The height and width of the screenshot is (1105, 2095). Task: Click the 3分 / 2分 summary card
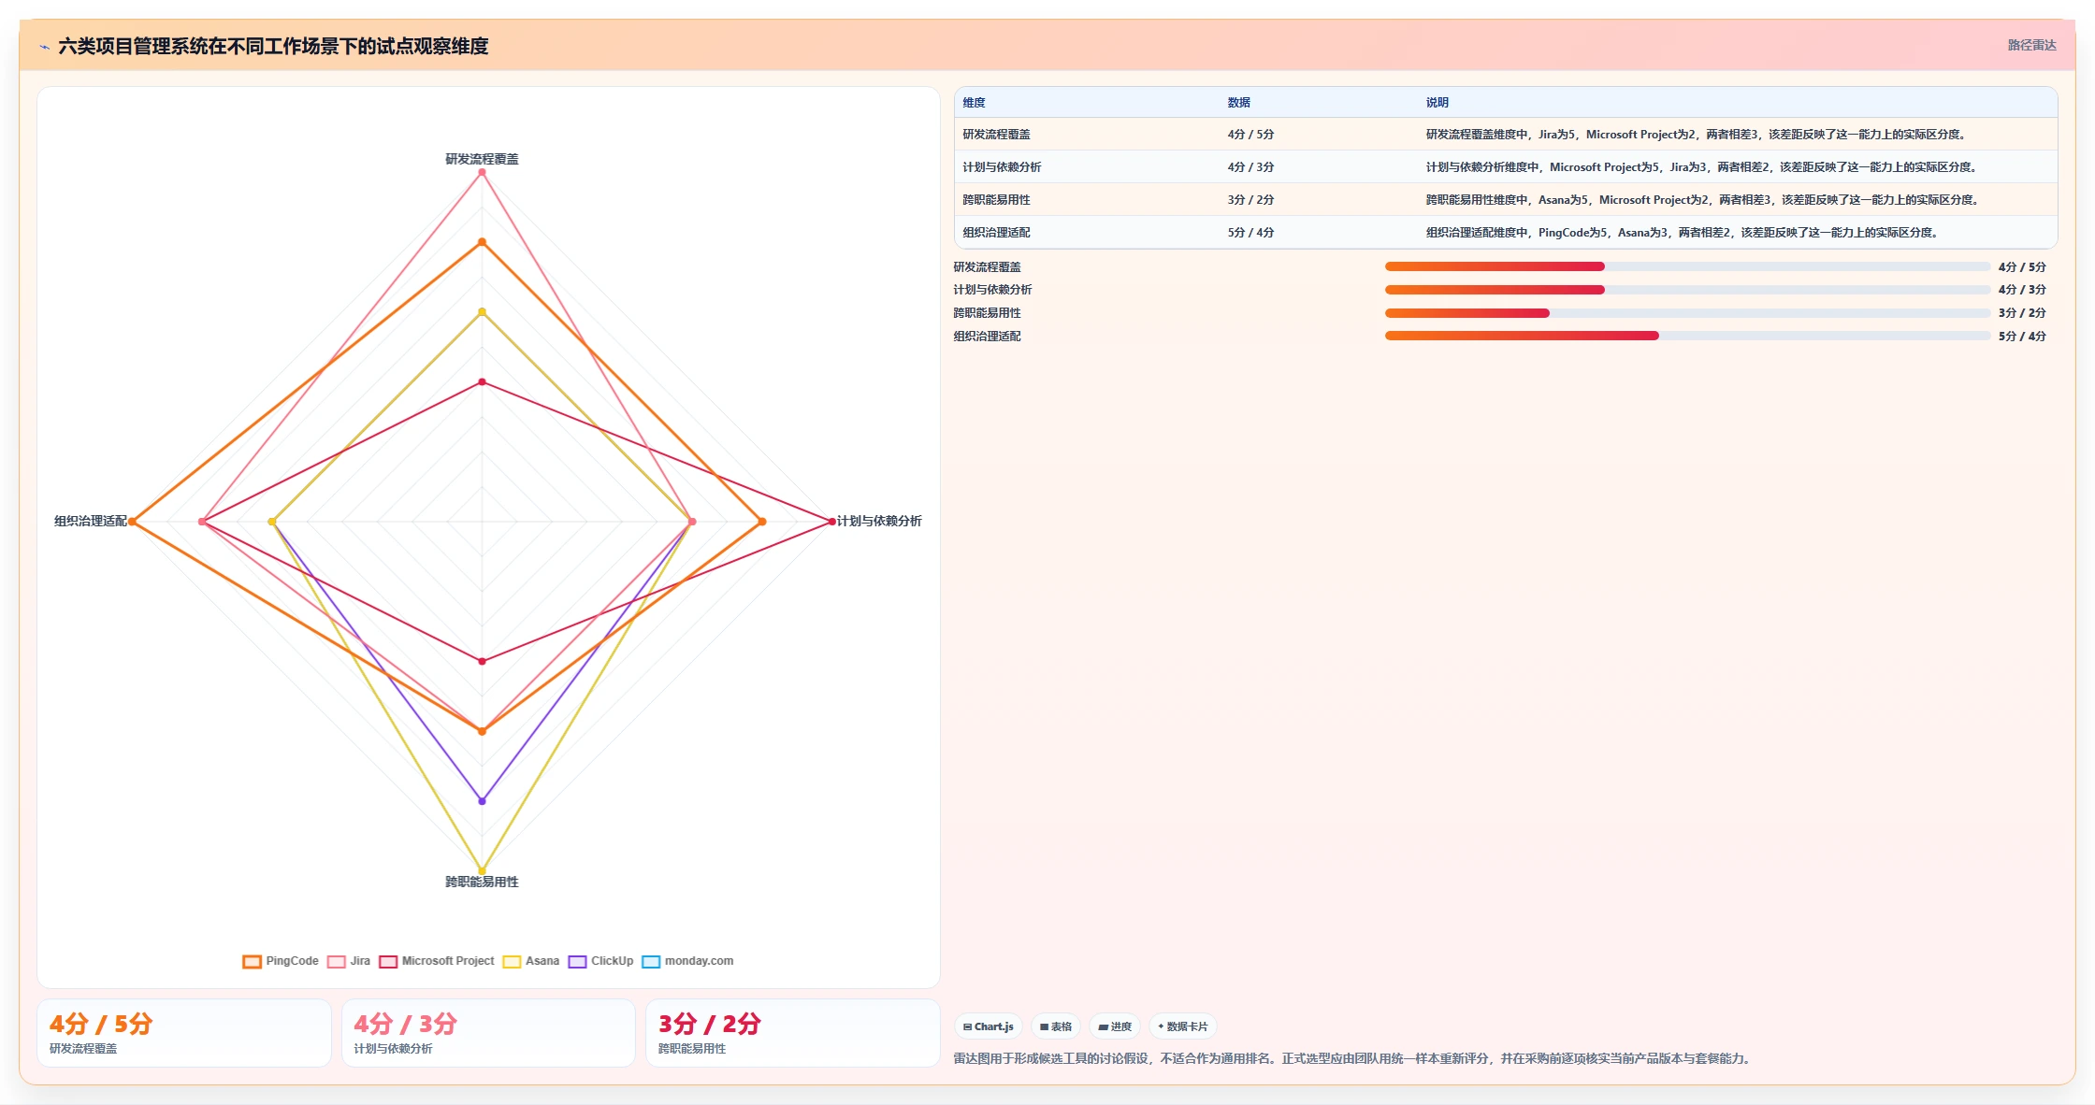[x=793, y=1033]
